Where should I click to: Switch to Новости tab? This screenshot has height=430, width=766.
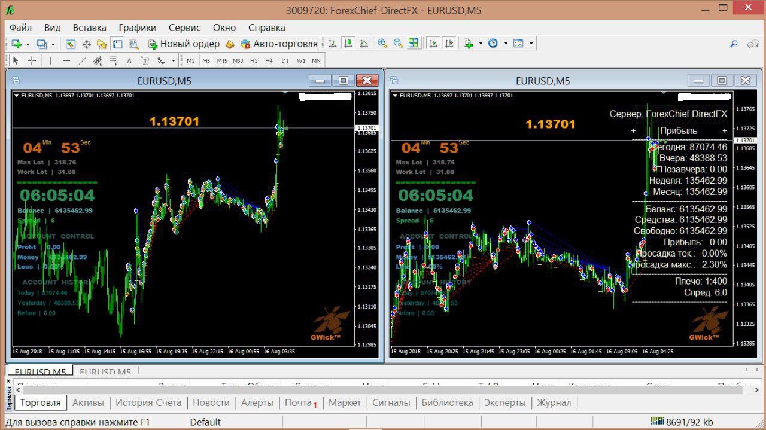point(211,402)
